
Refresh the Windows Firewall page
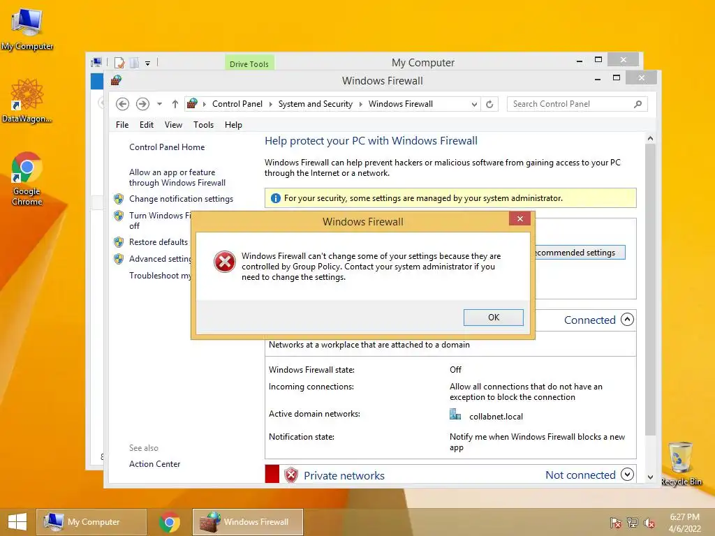[x=489, y=105]
